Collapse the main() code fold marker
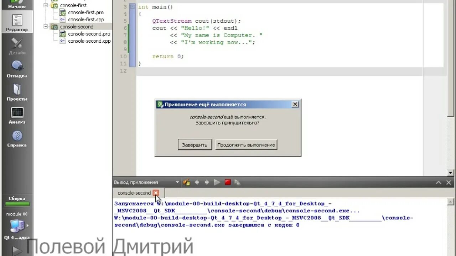Image resolution: width=456 pixels, height=256 pixels. pos(132,7)
